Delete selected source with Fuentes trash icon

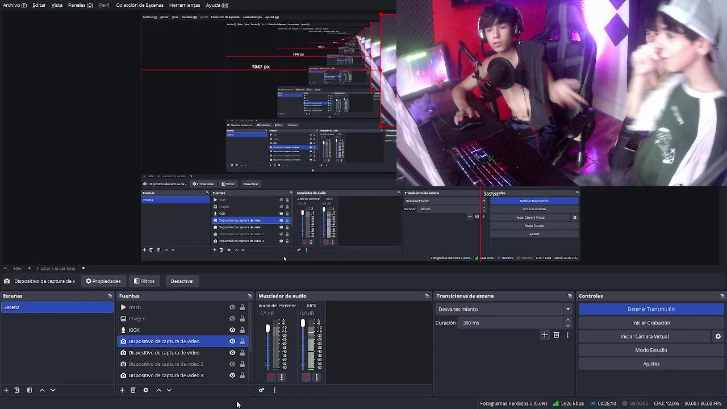click(x=133, y=390)
